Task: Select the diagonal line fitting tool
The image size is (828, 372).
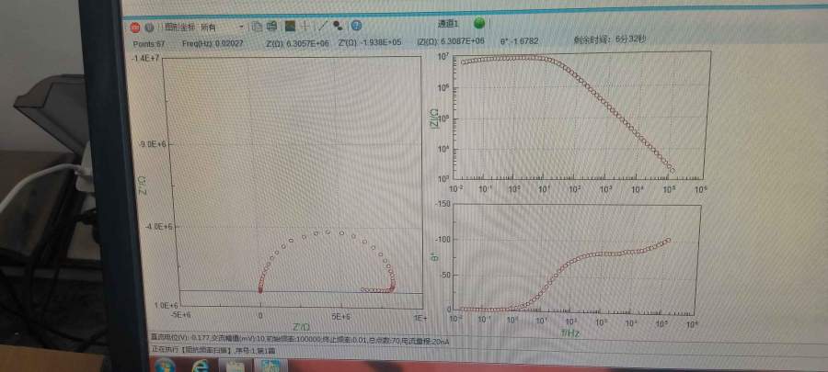Action: [322, 27]
